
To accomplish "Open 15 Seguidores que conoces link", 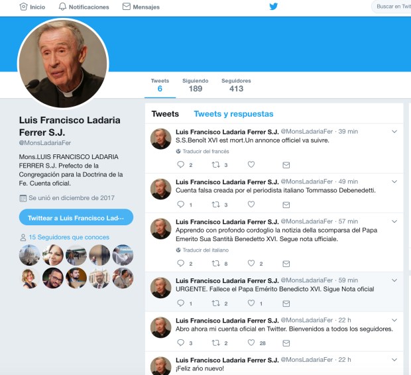I will (69, 237).
